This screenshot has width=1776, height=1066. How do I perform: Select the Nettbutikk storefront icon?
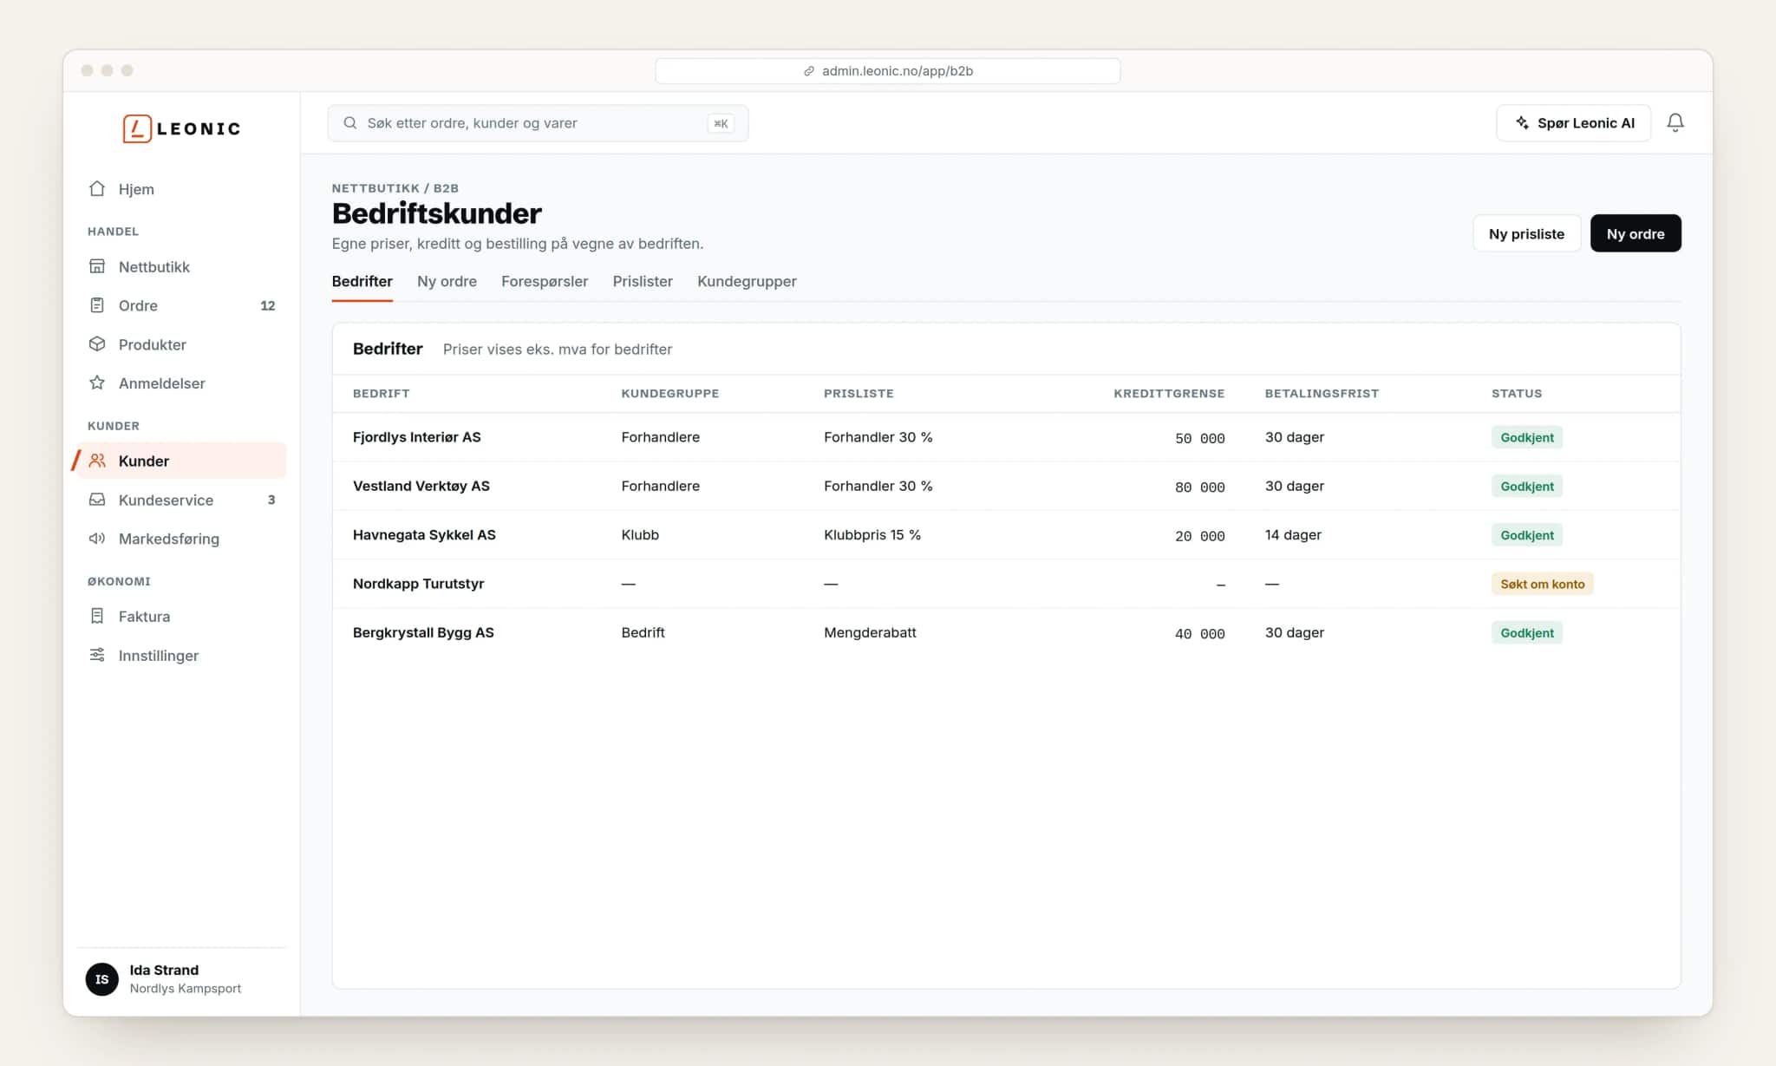pyautogui.click(x=97, y=266)
